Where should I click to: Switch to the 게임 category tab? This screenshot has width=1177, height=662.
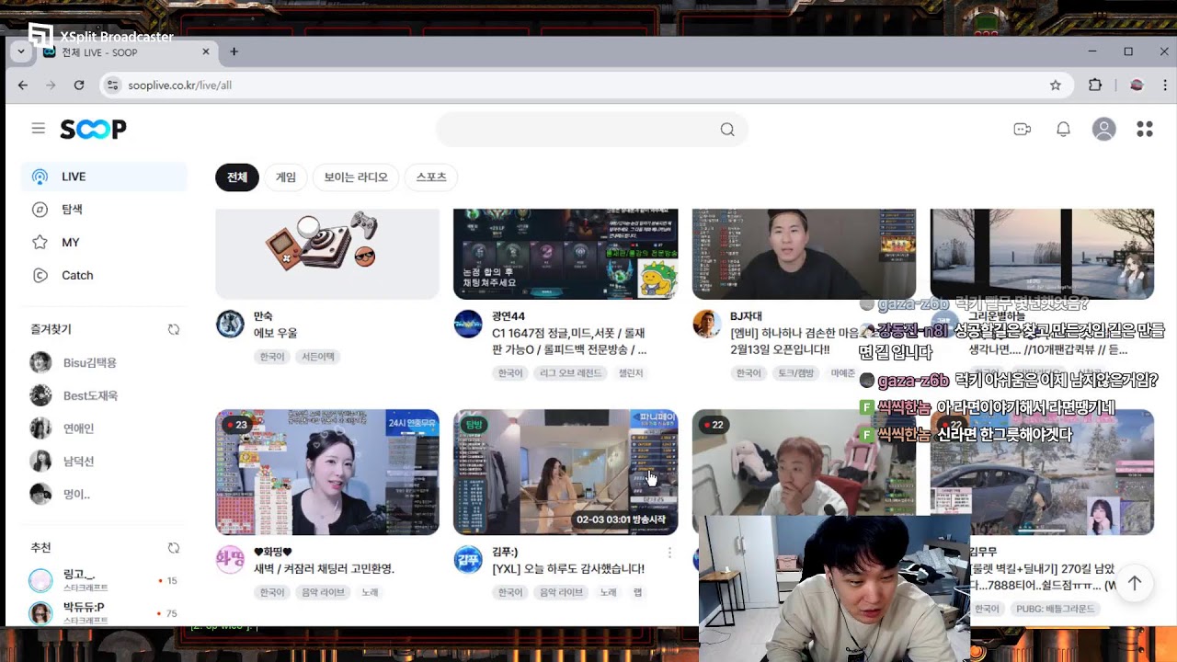point(286,177)
